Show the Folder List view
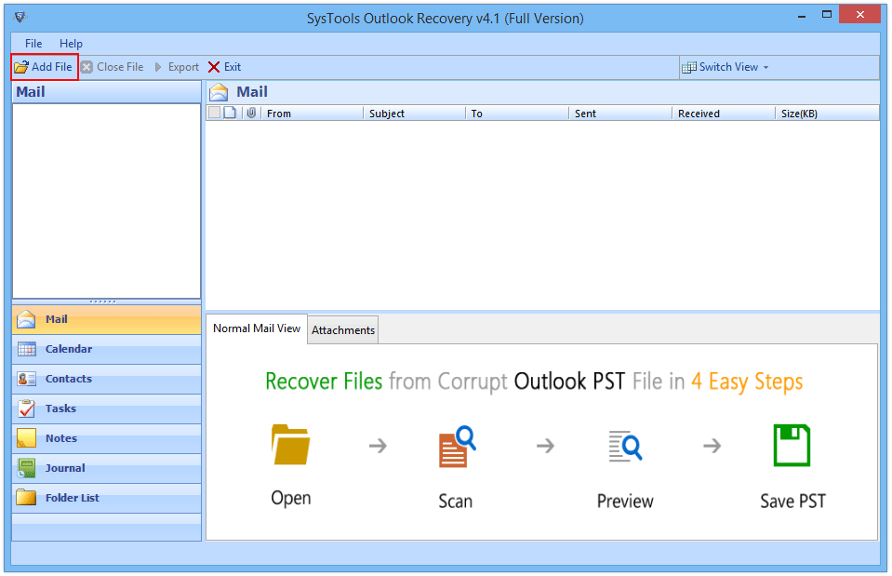 click(x=72, y=498)
